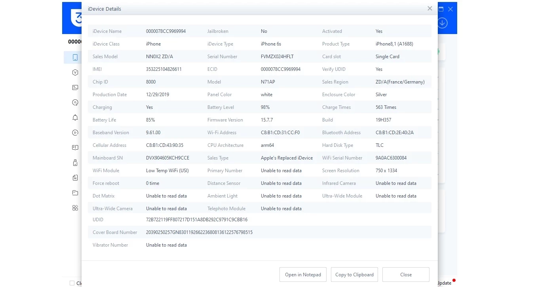The width and height of the screenshot is (551, 287).
Task: Open the More four-squares grid icon
Action: [x=75, y=208]
